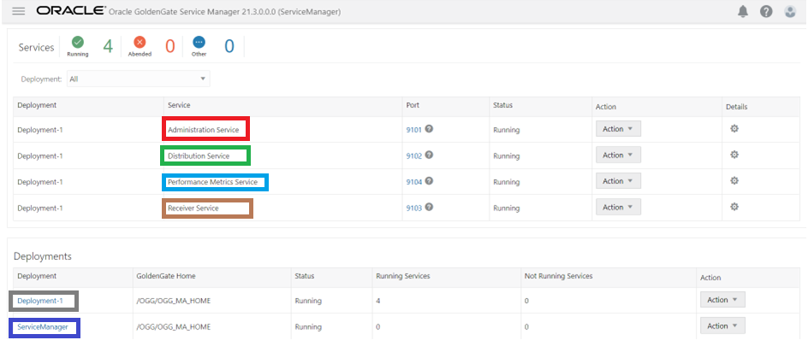Open Administration Service details gear icon
This screenshot has height=346, width=808.
[x=734, y=129]
